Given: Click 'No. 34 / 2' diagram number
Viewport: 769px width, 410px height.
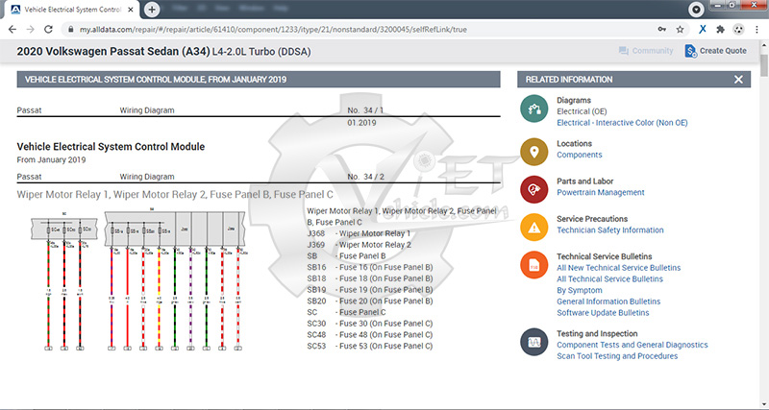Looking at the screenshot, I should (x=366, y=177).
